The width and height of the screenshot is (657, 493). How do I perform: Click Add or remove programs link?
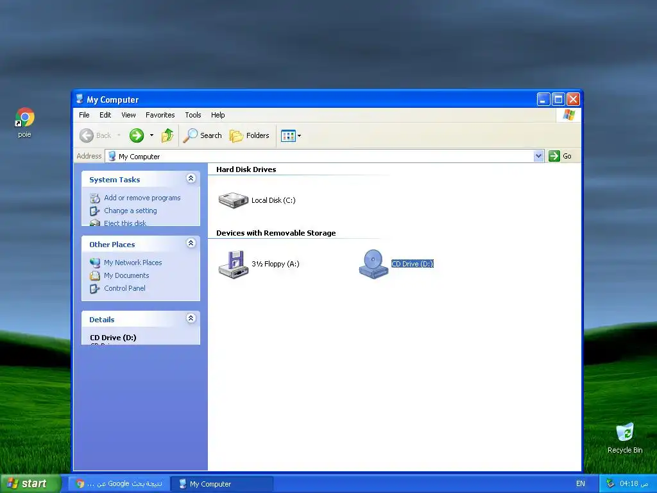pyautogui.click(x=142, y=198)
